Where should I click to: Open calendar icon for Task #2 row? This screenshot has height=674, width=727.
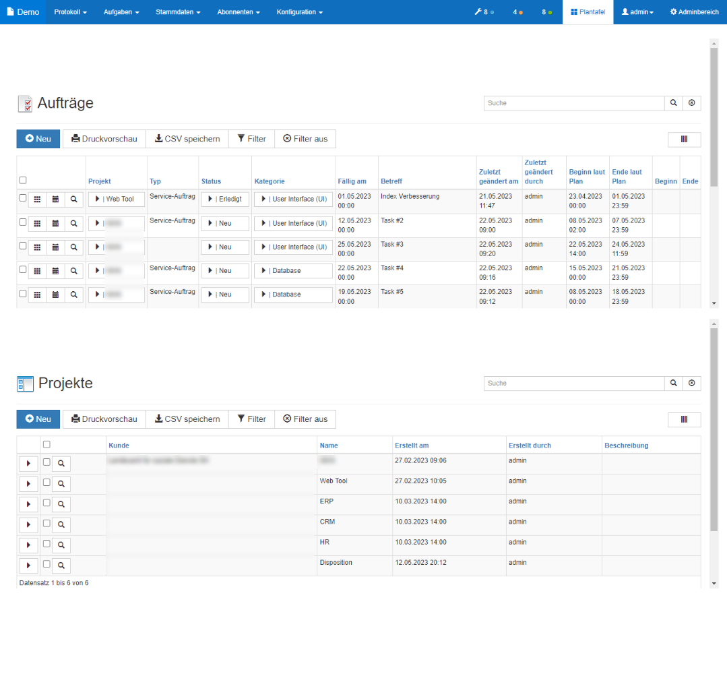tap(56, 224)
